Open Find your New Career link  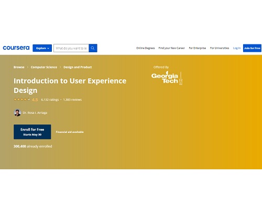tap(171, 48)
